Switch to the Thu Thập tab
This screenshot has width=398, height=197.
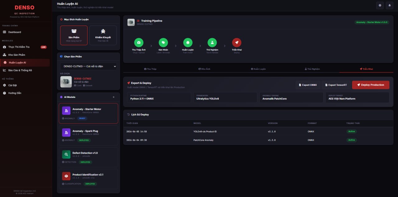click(150, 69)
